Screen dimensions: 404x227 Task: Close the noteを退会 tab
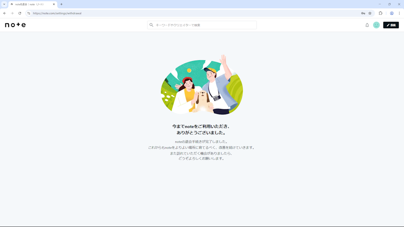(x=54, y=5)
